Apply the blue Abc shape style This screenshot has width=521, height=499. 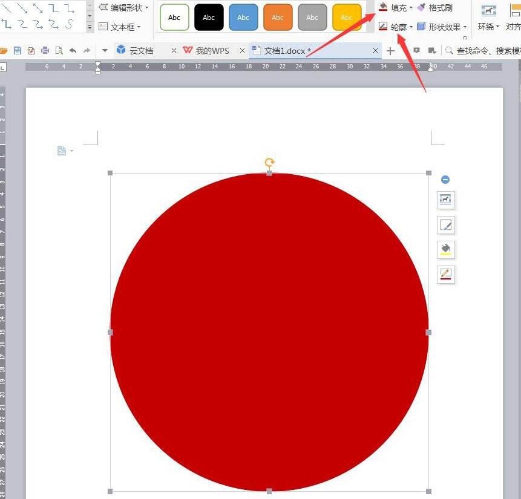coord(243,18)
